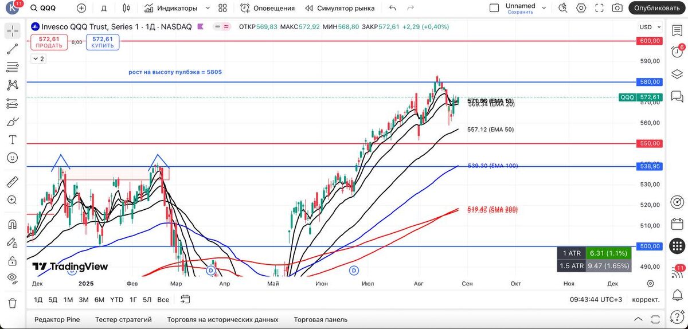Open the watchlist panel in right sidebar

tap(677, 29)
